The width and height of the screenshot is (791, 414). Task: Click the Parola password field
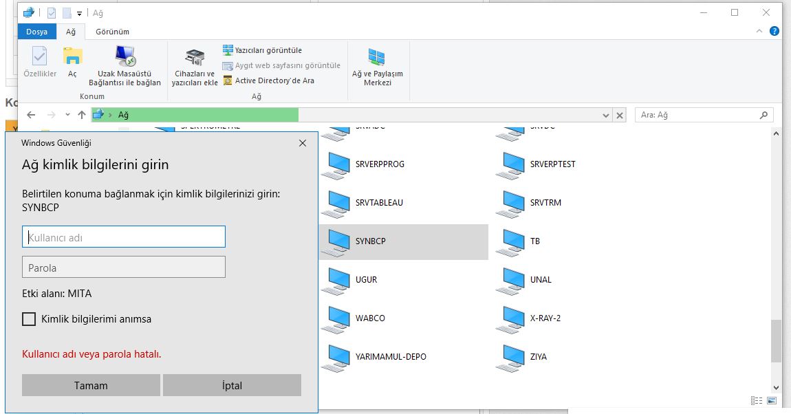point(124,267)
